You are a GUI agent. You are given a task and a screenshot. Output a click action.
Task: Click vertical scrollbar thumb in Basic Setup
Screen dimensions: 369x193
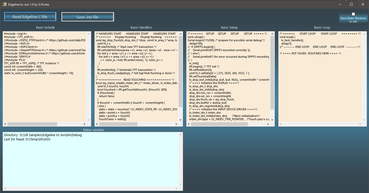click(272, 73)
